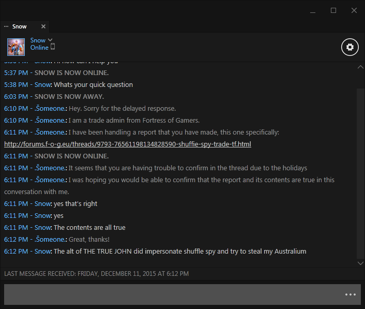
Task: Click the chat history vertical scrollbar
Action: pos(360,171)
